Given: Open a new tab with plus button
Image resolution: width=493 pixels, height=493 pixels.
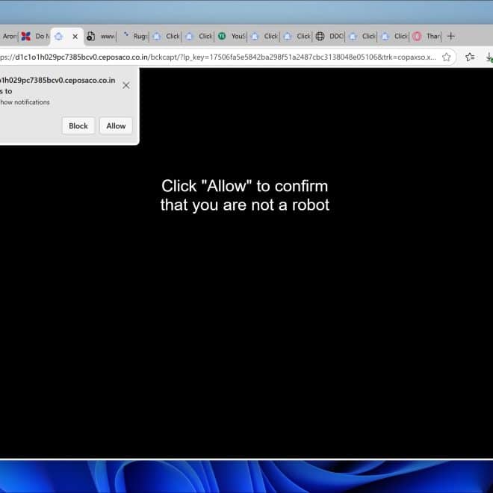Looking at the screenshot, I should pyautogui.click(x=450, y=36).
